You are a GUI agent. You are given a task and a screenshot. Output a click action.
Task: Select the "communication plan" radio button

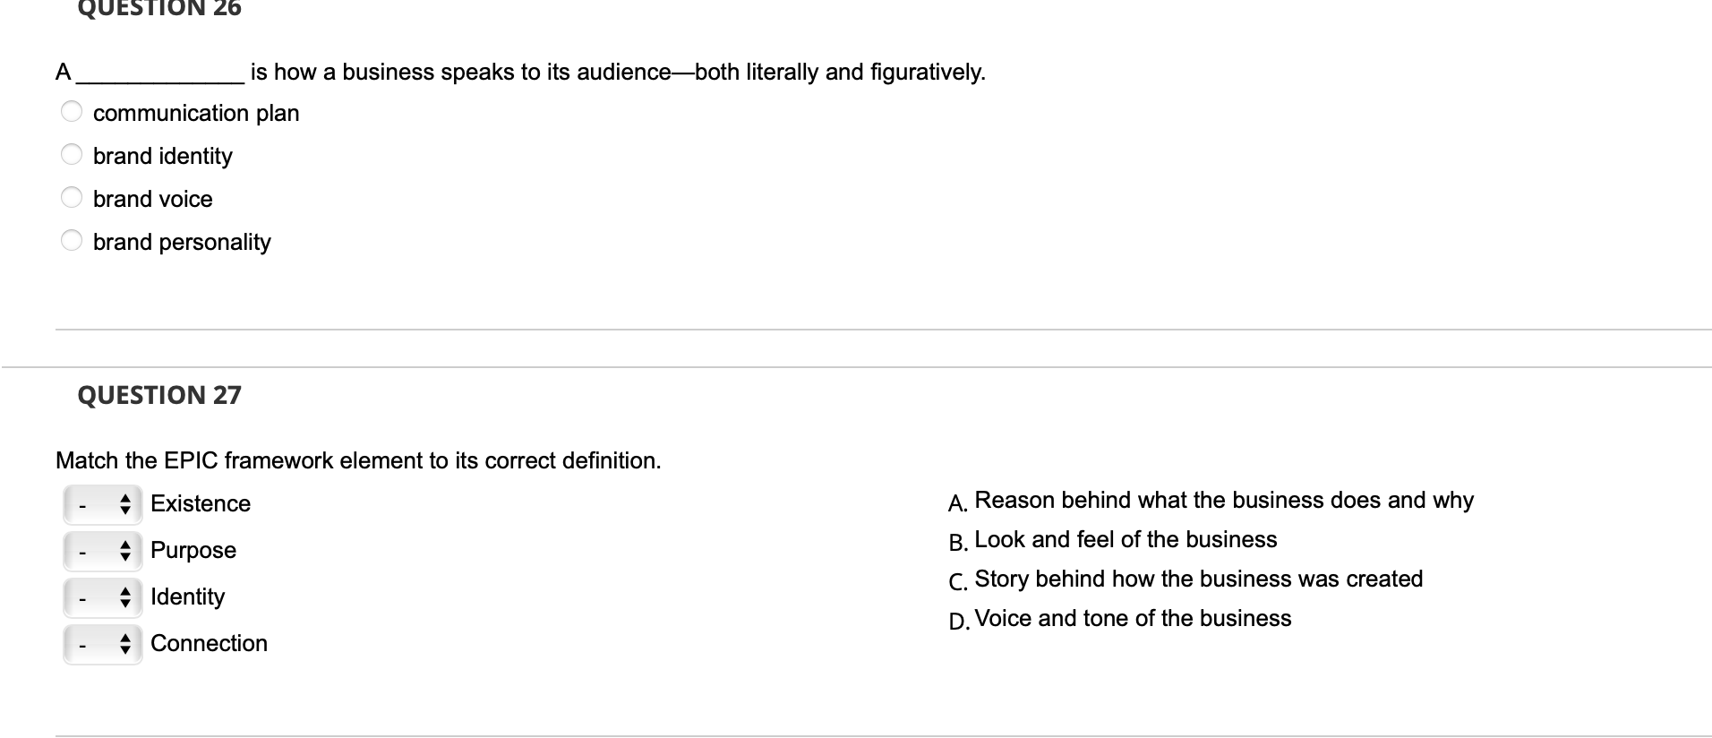coord(71,111)
